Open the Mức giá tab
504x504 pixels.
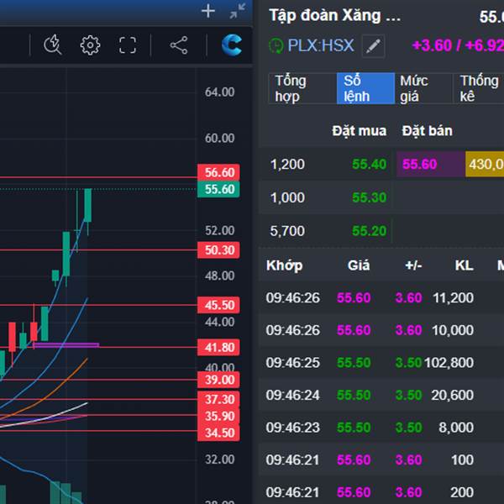(x=421, y=88)
